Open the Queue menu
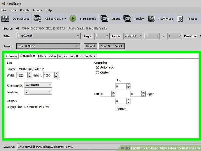Viewport: 201px width, 151px height. (x=38, y=10)
